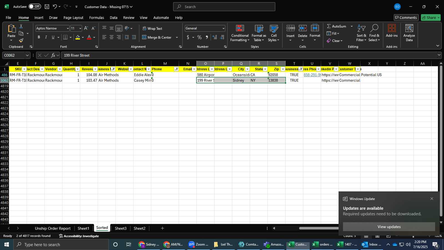Open Windows Start menu
Screen dimensions: 444x250
[x=7, y=244]
